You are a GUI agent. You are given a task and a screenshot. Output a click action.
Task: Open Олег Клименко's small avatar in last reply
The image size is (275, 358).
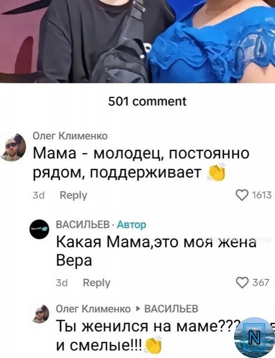tap(41, 314)
